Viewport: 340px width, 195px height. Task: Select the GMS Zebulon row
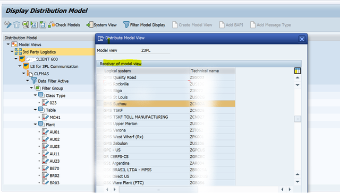[166, 143]
